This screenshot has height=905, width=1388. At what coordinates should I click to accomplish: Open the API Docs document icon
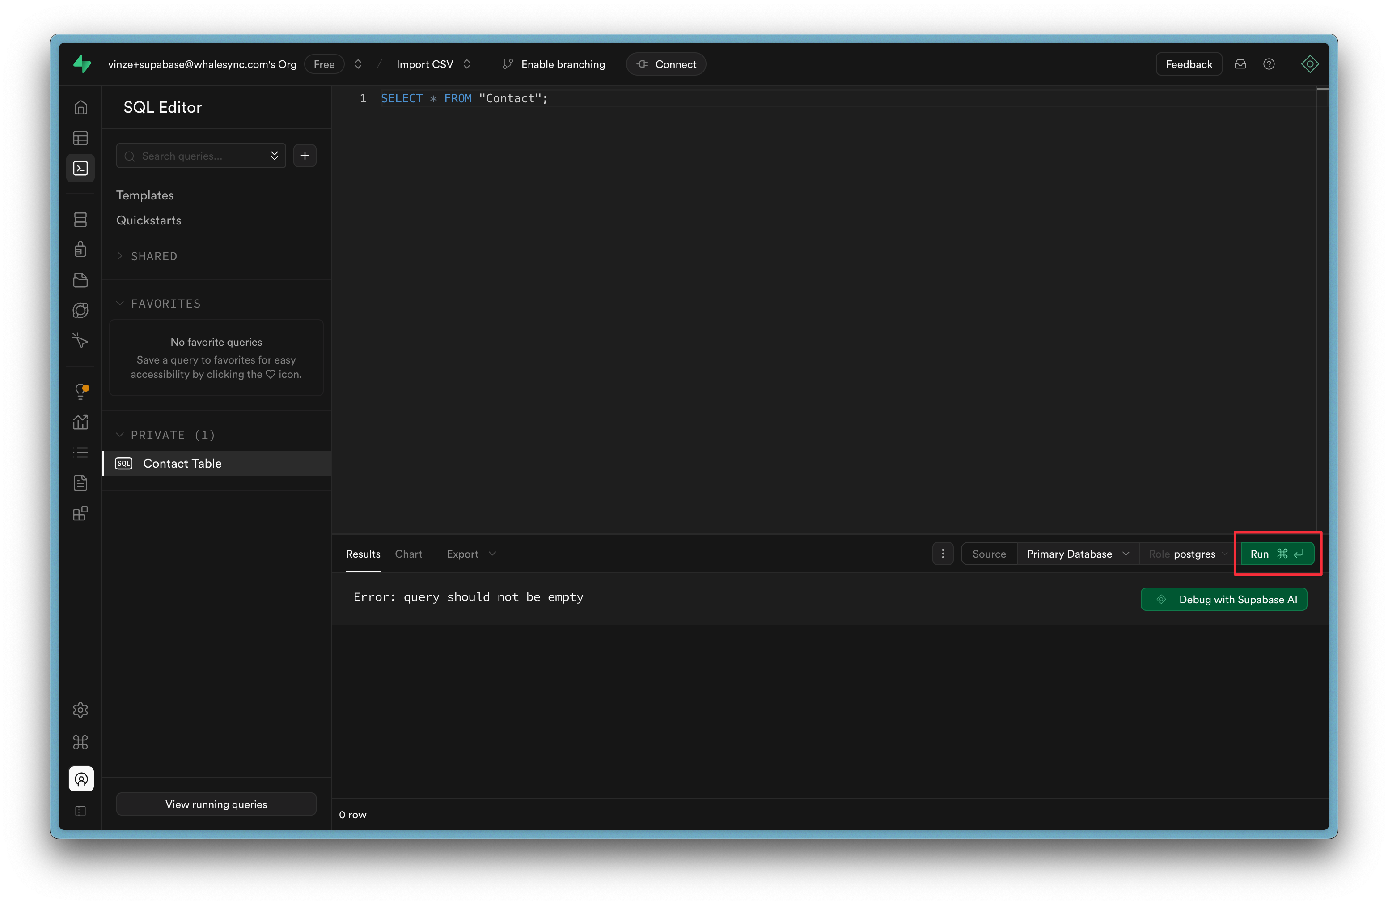click(80, 483)
